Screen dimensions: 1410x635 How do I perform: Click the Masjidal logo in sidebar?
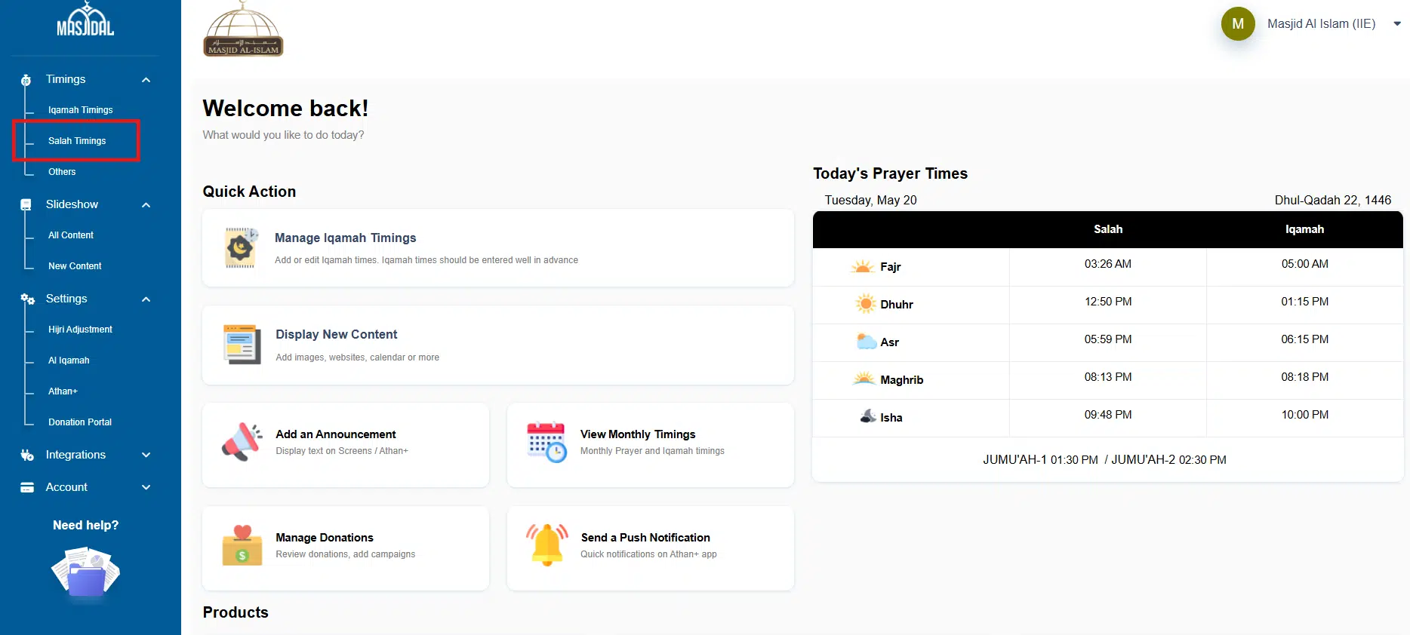click(85, 21)
